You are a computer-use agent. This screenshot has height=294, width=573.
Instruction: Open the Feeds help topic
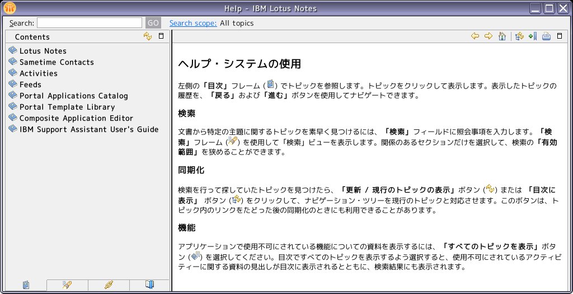click(x=30, y=85)
